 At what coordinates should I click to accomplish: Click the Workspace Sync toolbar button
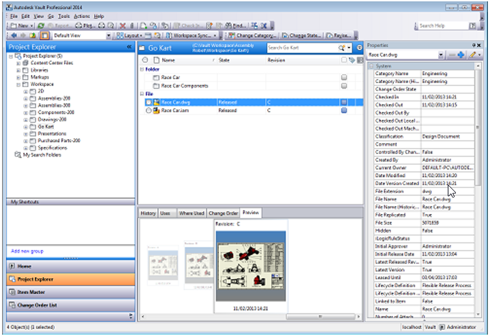pos(192,35)
